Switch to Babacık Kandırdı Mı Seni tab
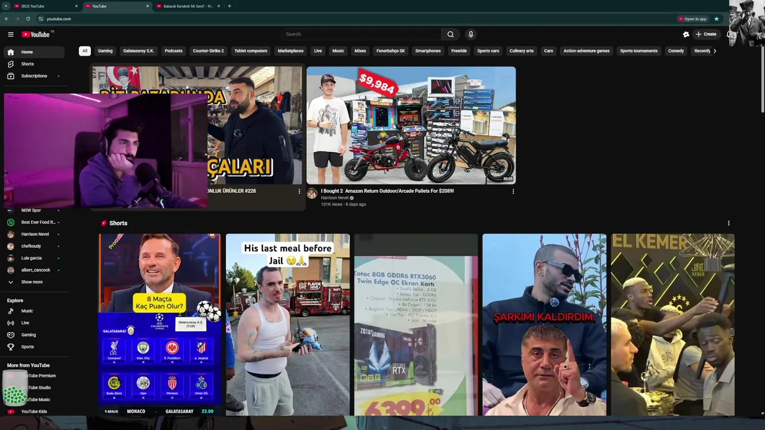Viewport: 765px width, 430px height. click(x=187, y=6)
